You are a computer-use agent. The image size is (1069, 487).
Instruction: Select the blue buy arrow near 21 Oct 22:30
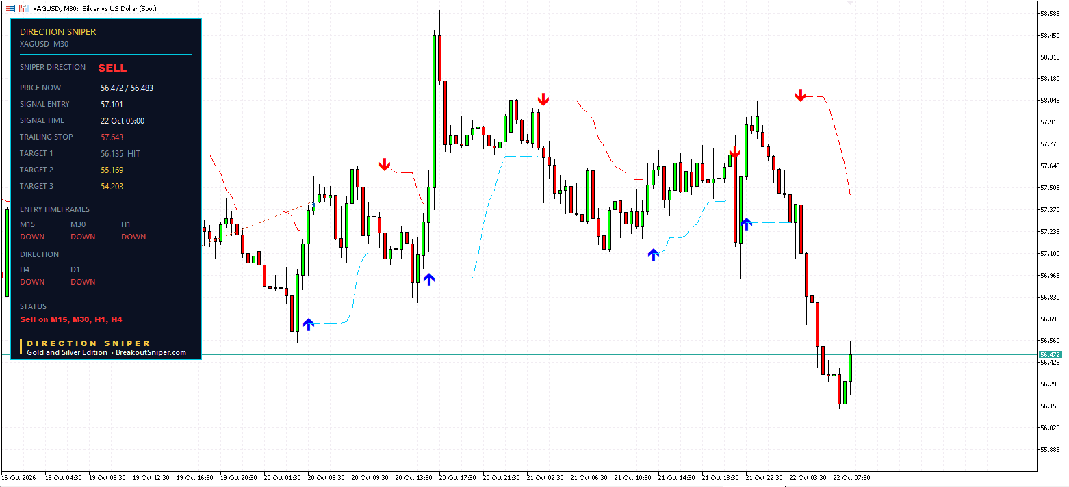(746, 223)
